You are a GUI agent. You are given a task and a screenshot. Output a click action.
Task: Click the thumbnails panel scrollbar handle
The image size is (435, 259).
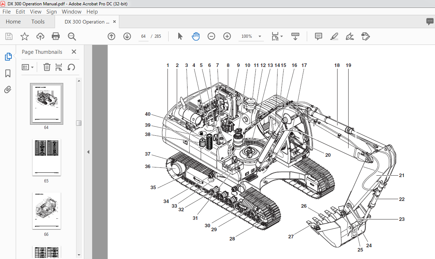[x=79, y=123]
